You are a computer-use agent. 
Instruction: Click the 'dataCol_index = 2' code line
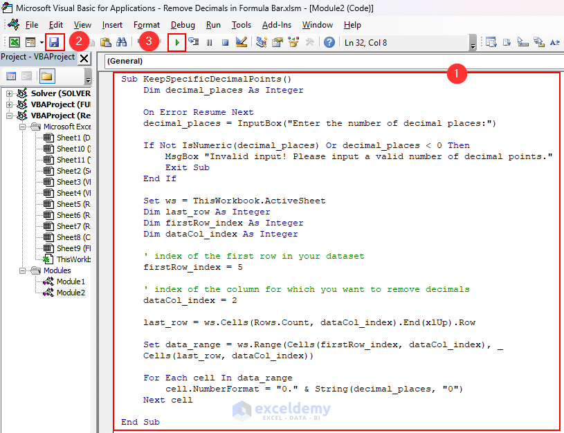tap(190, 300)
